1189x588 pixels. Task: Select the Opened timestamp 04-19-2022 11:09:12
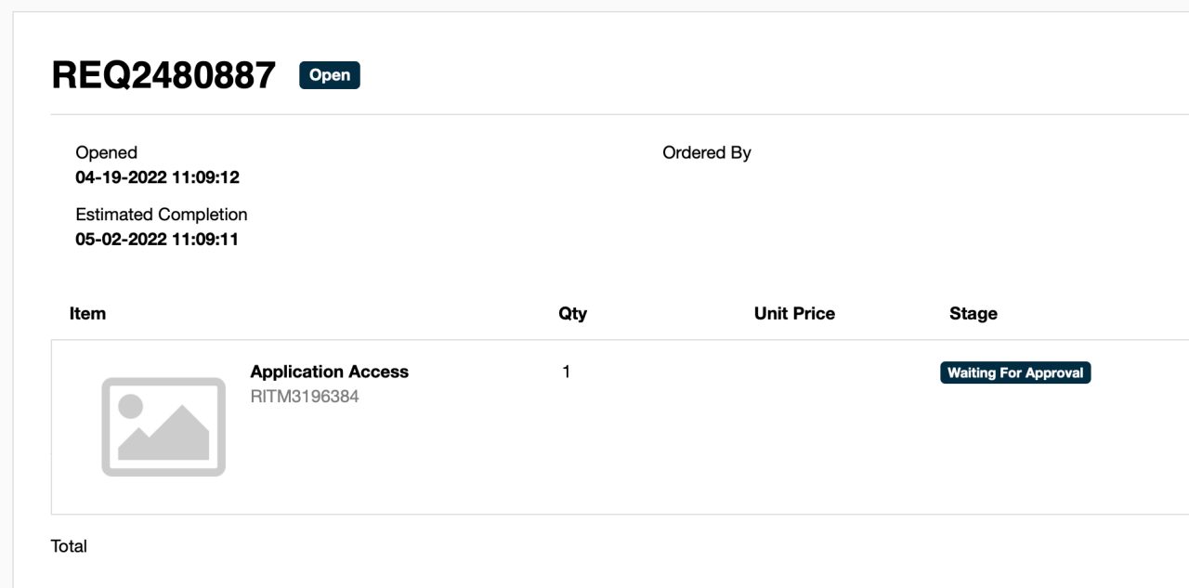pyautogui.click(x=158, y=177)
